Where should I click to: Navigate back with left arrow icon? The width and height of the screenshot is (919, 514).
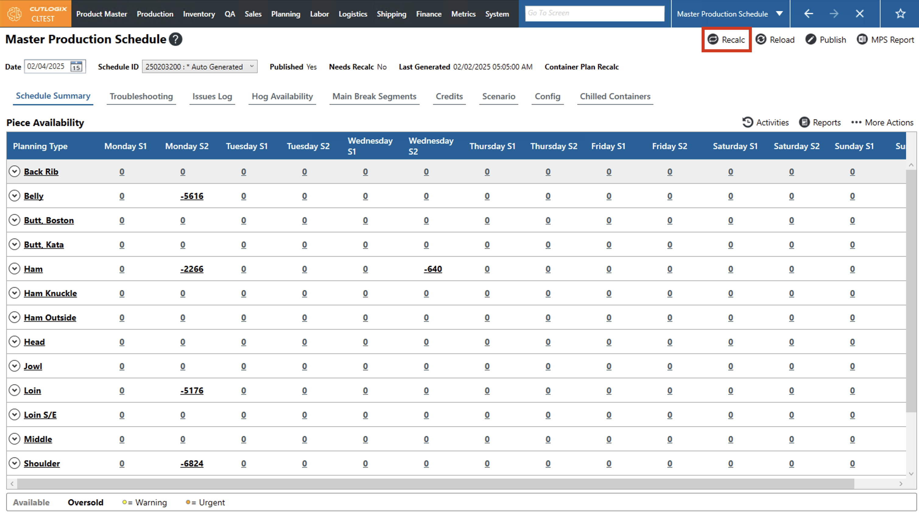click(x=808, y=14)
